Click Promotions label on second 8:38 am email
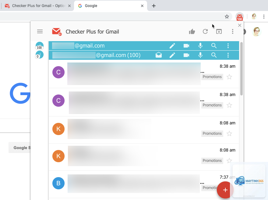This screenshot has width=268, height=200. [212, 105]
